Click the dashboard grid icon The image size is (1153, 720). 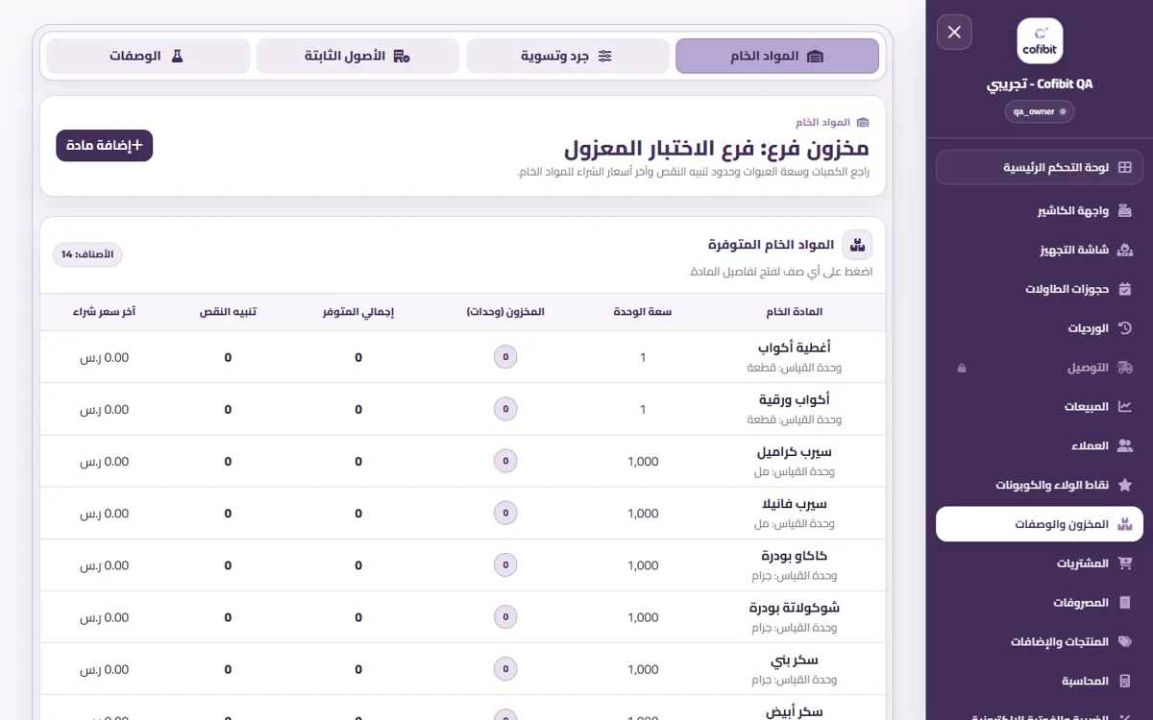(x=1124, y=167)
